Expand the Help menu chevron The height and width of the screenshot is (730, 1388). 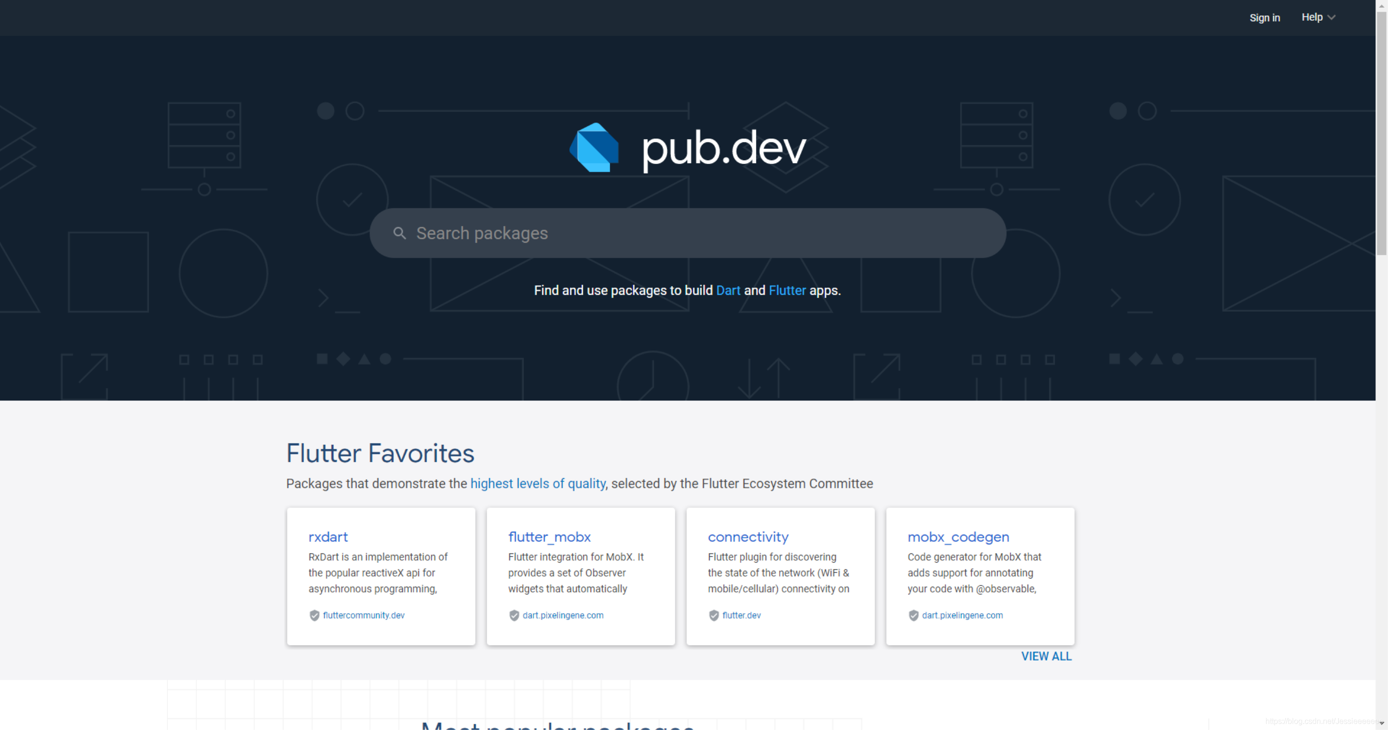(x=1332, y=17)
